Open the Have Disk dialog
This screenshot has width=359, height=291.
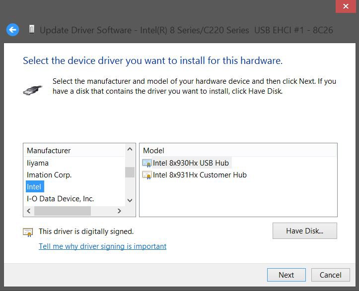click(x=304, y=231)
